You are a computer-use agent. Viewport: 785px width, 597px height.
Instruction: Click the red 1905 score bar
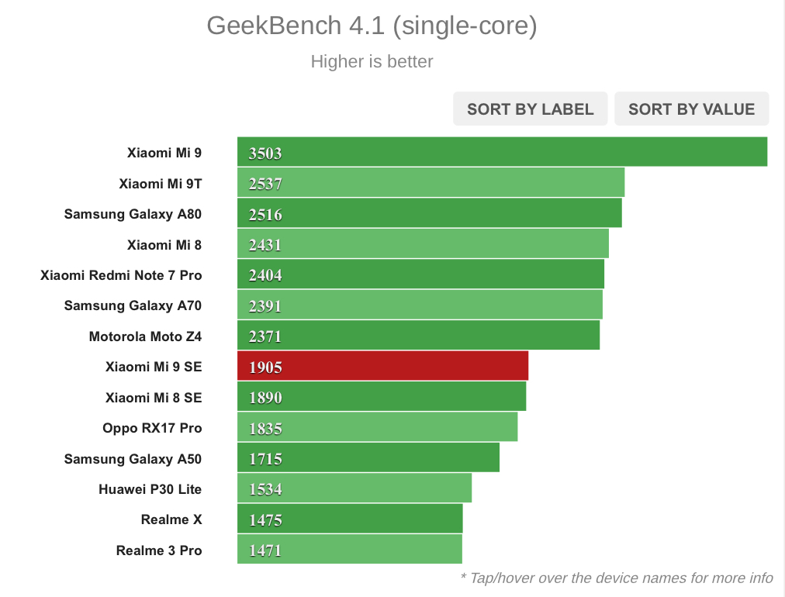tap(382, 366)
